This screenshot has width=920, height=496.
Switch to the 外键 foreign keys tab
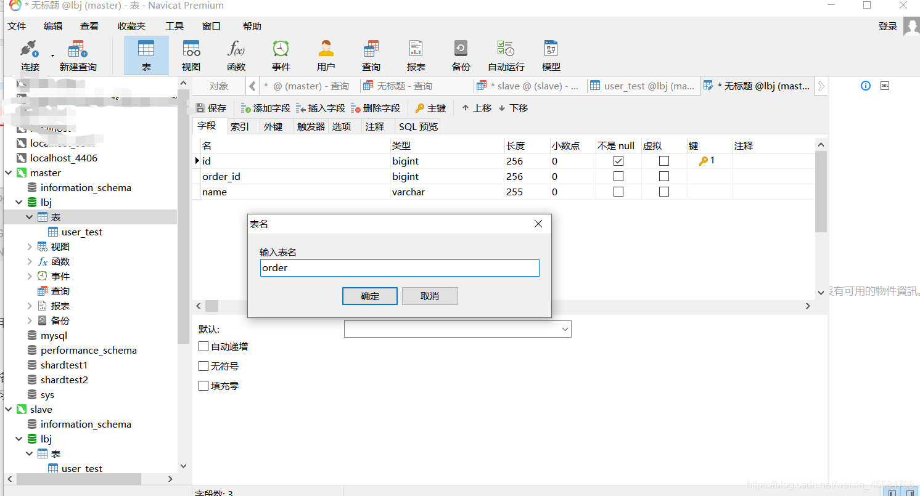click(x=273, y=126)
